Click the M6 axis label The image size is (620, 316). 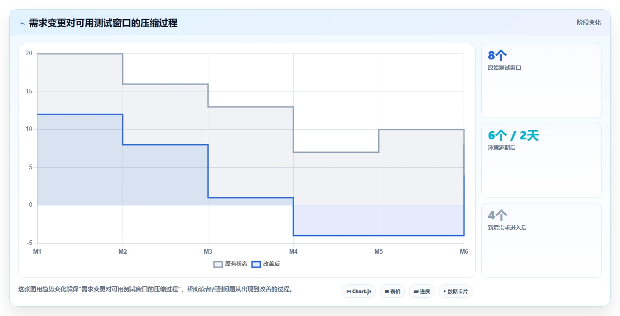(x=464, y=251)
